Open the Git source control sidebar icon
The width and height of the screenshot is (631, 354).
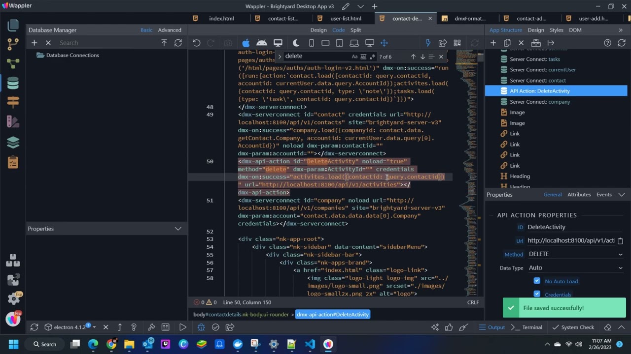point(13,44)
